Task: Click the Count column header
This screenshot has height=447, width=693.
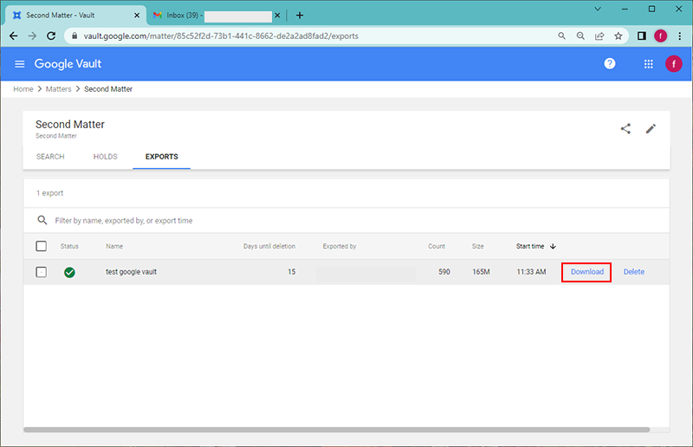Action: [437, 246]
